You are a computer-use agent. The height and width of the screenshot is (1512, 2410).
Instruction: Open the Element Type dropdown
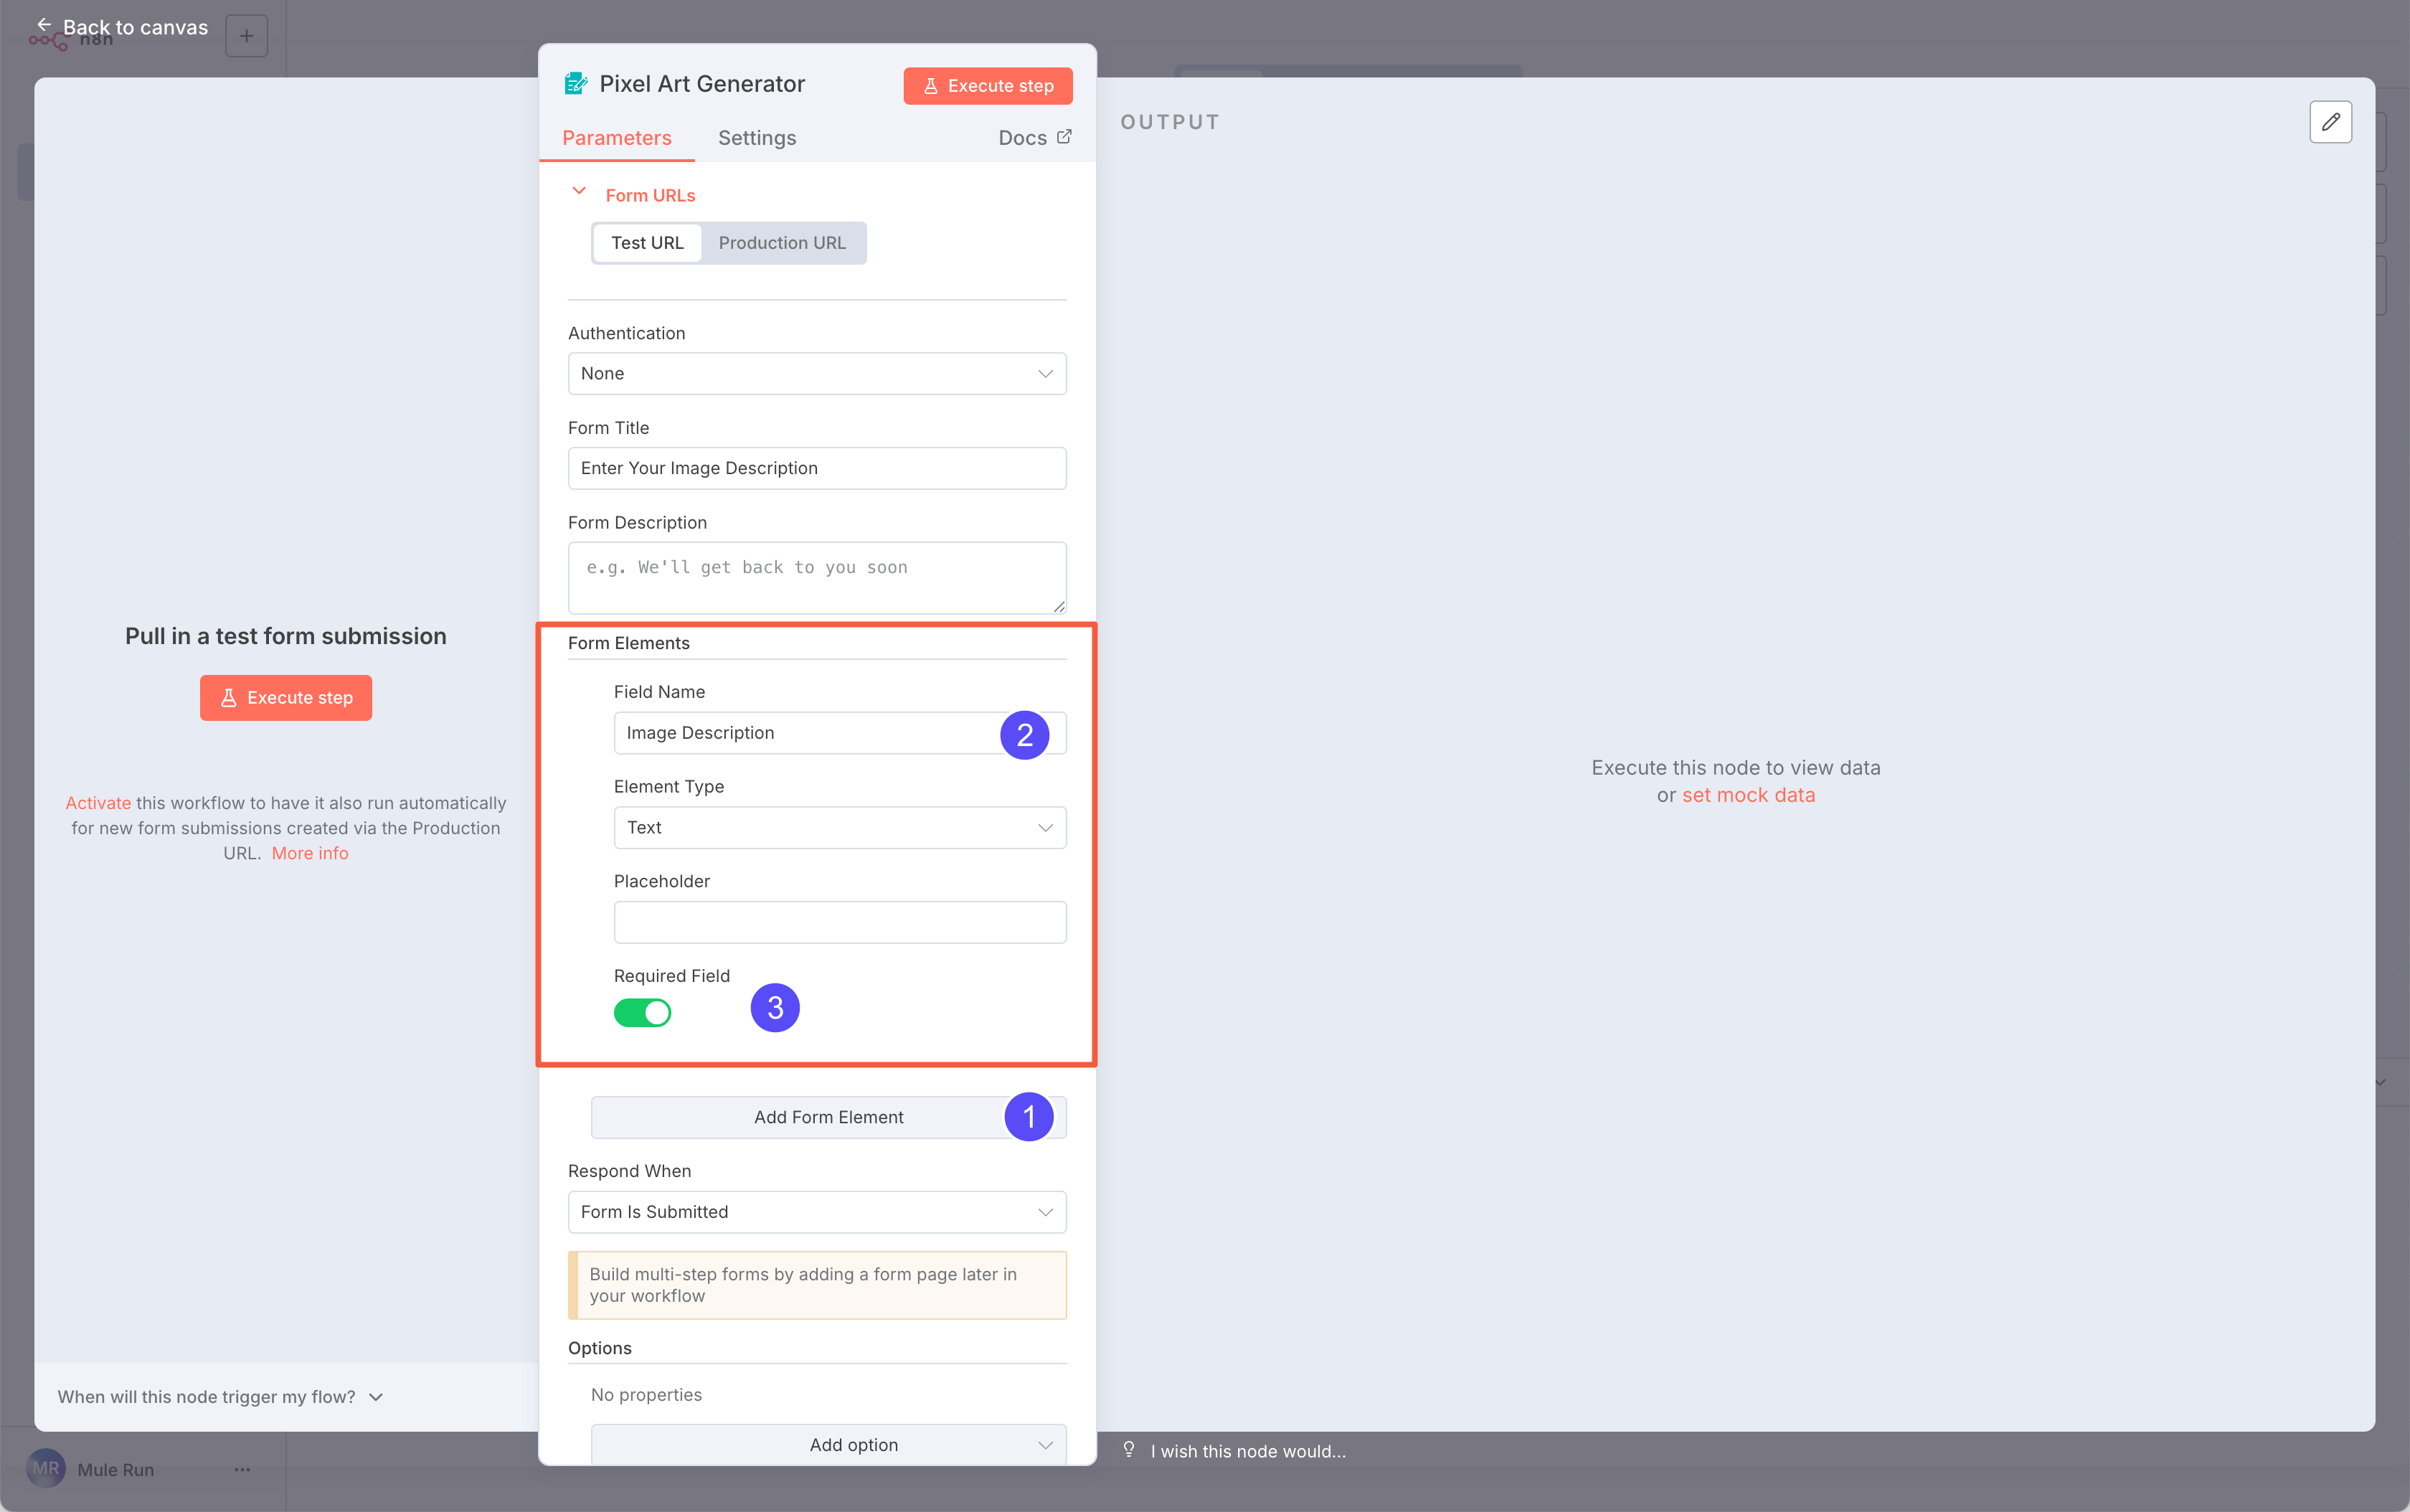pos(839,827)
